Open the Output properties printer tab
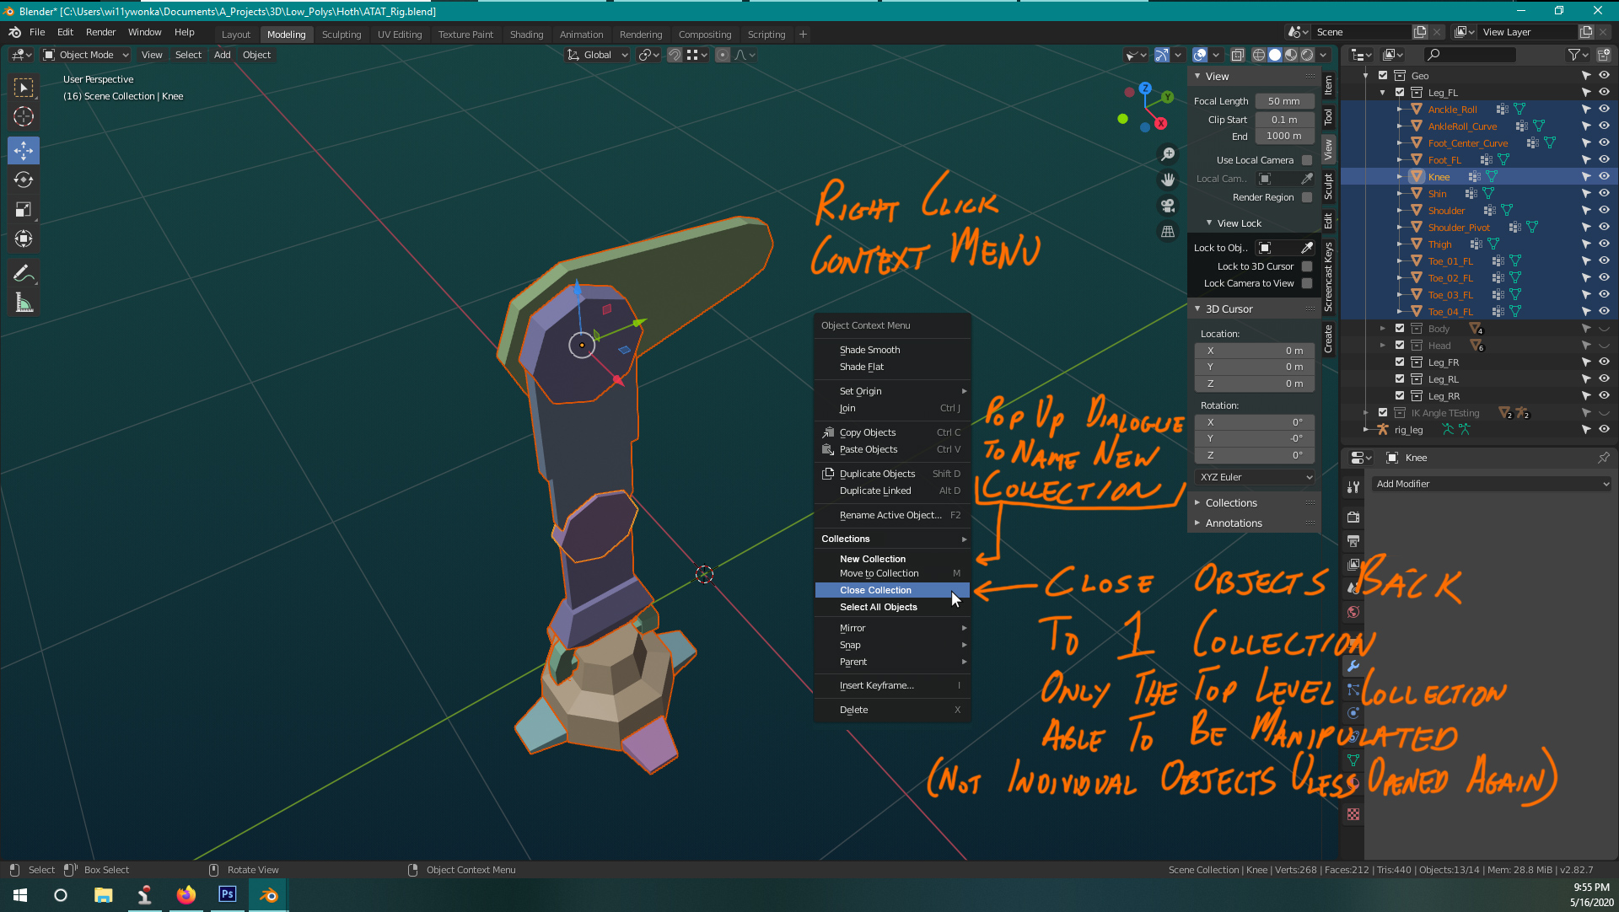Image resolution: width=1619 pixels, height=912 pixels. pos(1353,540)
